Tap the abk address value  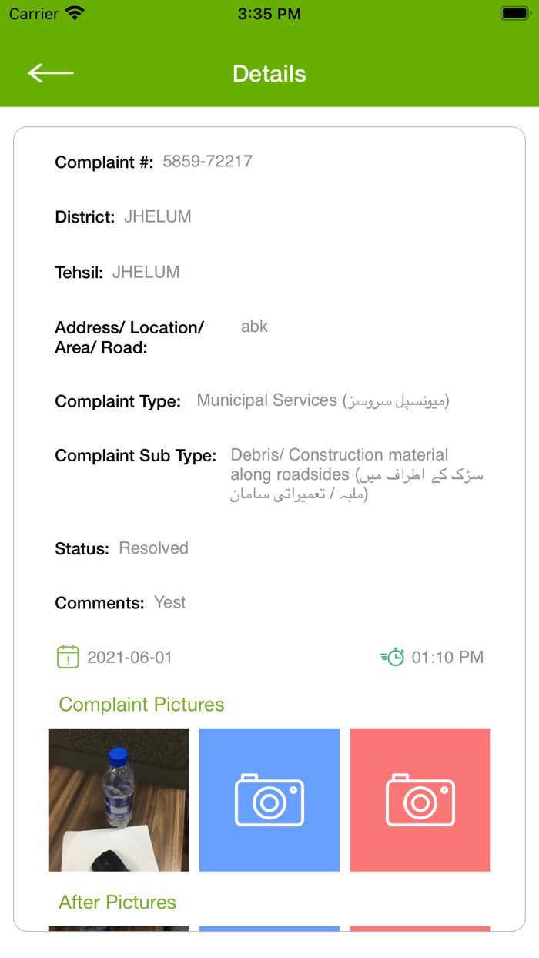click(254, 327)
